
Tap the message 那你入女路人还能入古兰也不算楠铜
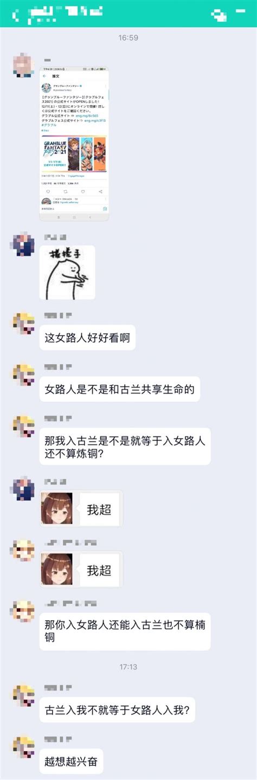click(125, 631)
